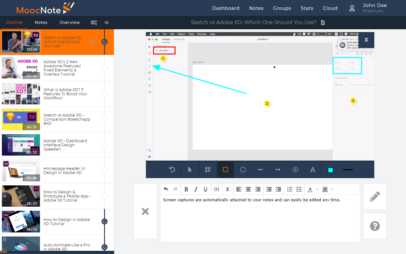Open the Dashboard page
Viewport: 406px width, 254px height.
(226, 8)
